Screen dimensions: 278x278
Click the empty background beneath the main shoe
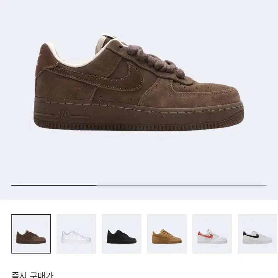tap(139, 156)
